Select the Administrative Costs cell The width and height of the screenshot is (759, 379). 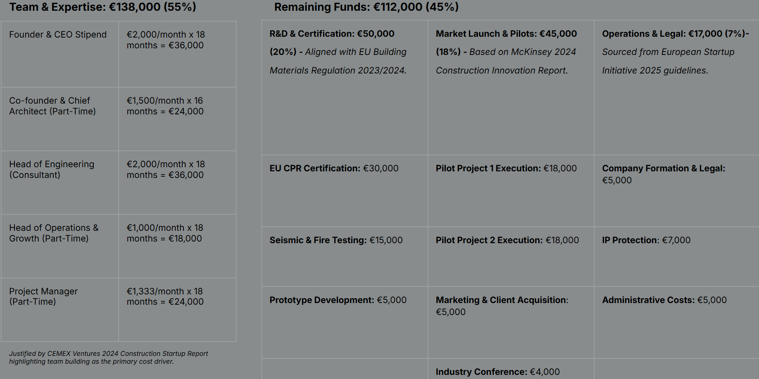coord(664,300)
